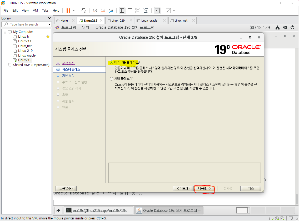Viewport: 299px width, 221px height.
Task: Take a snapshot of the VM
Action: (95, 11)
